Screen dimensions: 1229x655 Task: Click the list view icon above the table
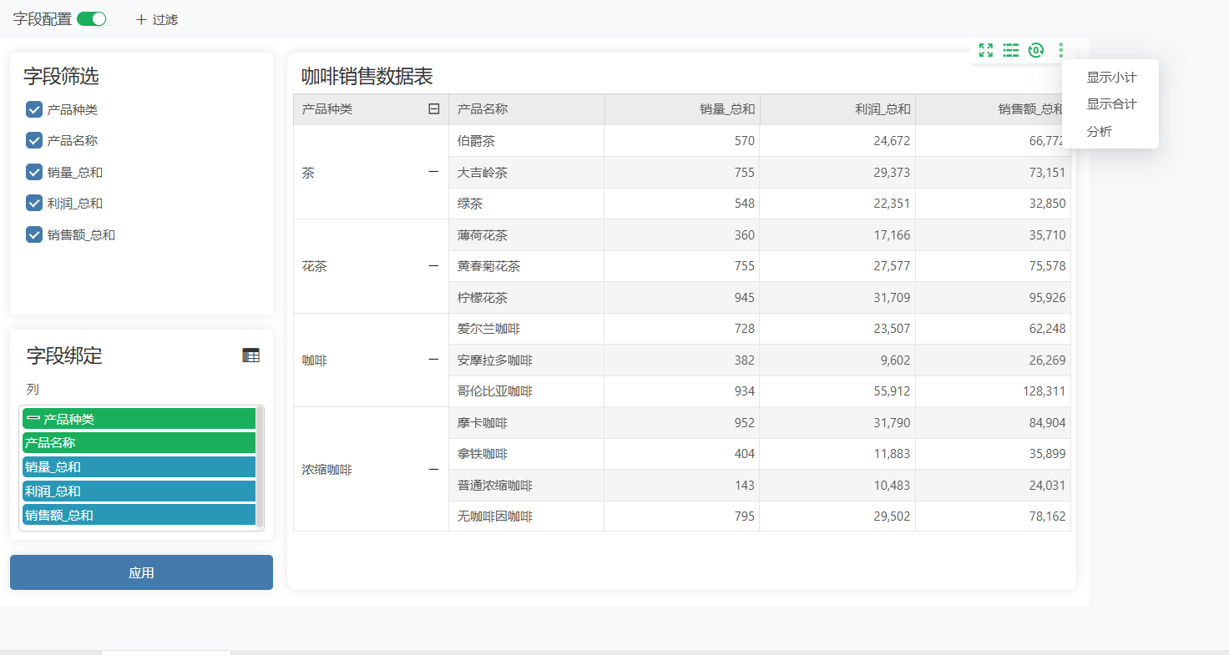click(x=1011, y=50)
